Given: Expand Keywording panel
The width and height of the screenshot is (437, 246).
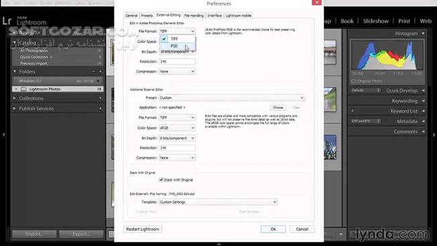Looking at the screenshot, I should [x=423, y=101].
